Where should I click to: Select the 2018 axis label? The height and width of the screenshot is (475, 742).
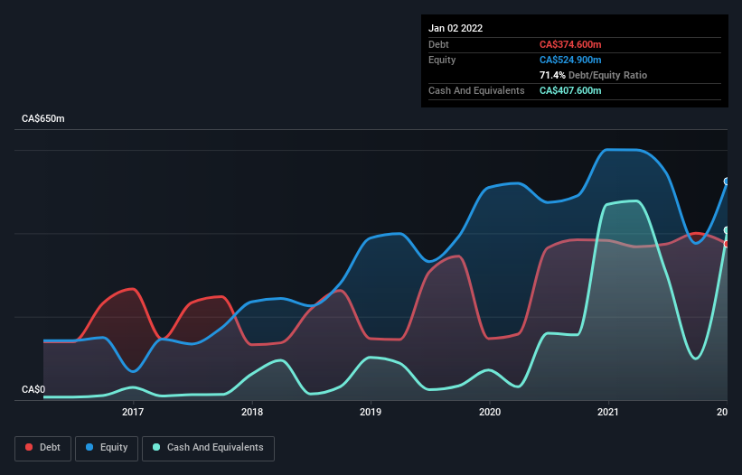(252, 412)
